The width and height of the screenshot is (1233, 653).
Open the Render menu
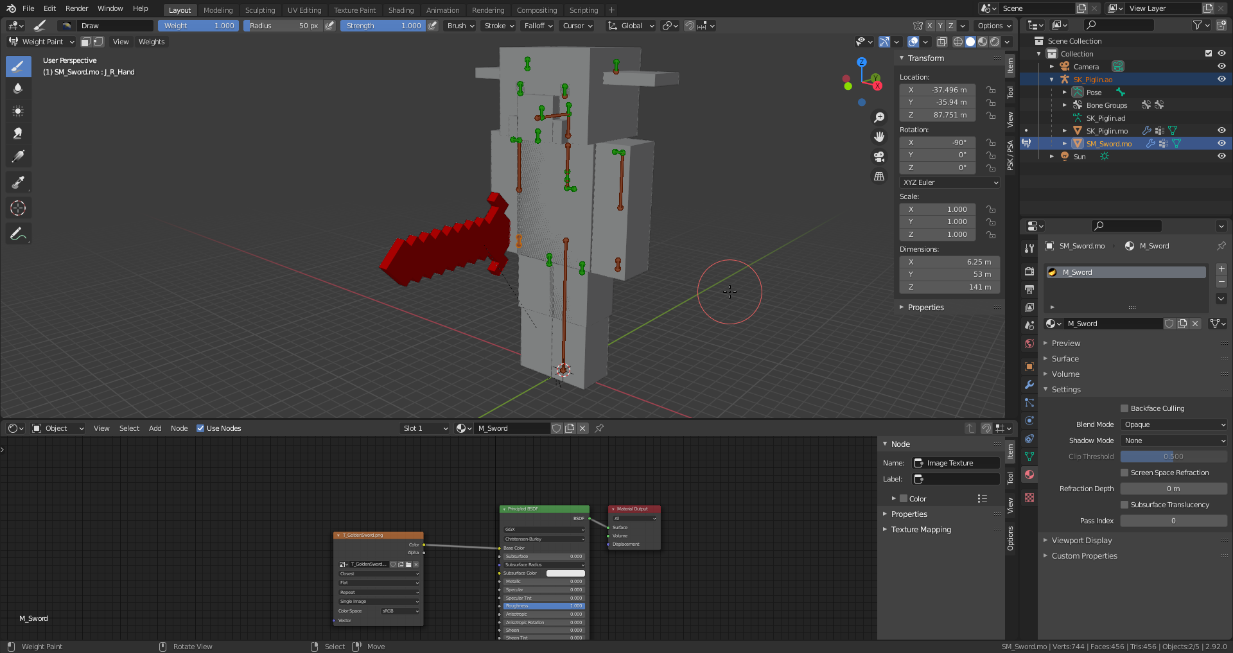76,8
